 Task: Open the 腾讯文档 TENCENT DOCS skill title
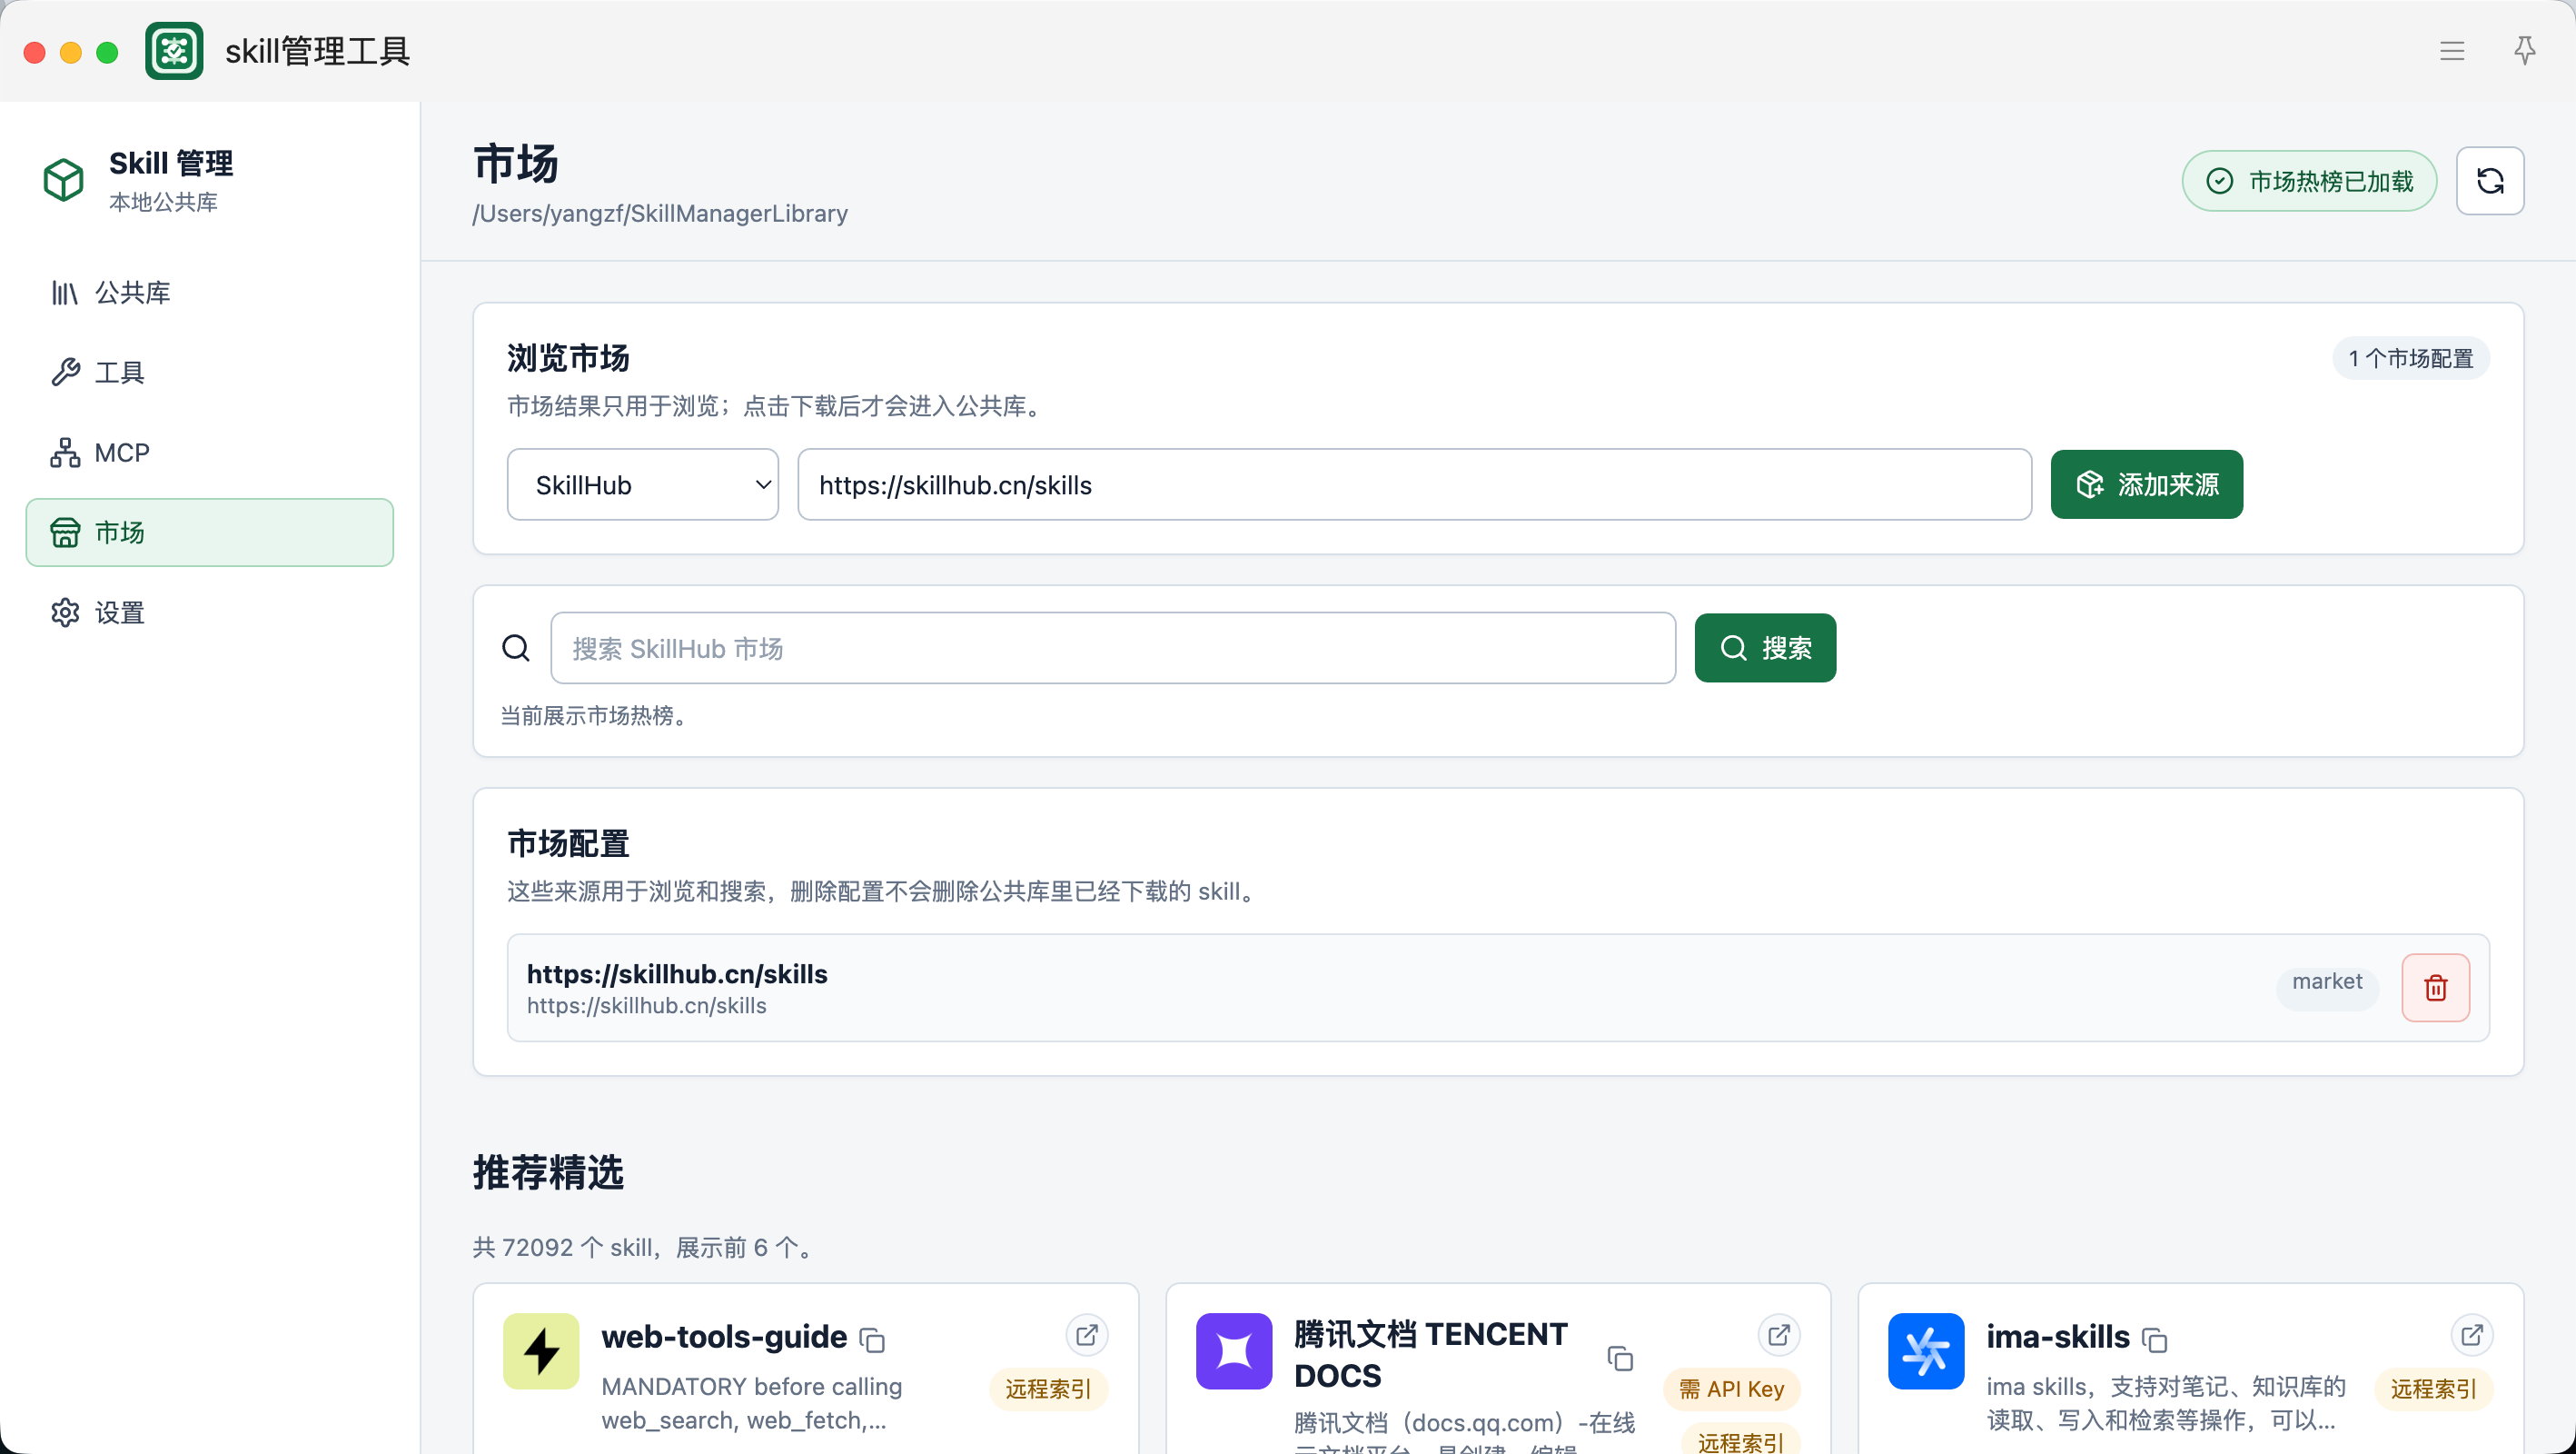click(x=1431, y=1355)
